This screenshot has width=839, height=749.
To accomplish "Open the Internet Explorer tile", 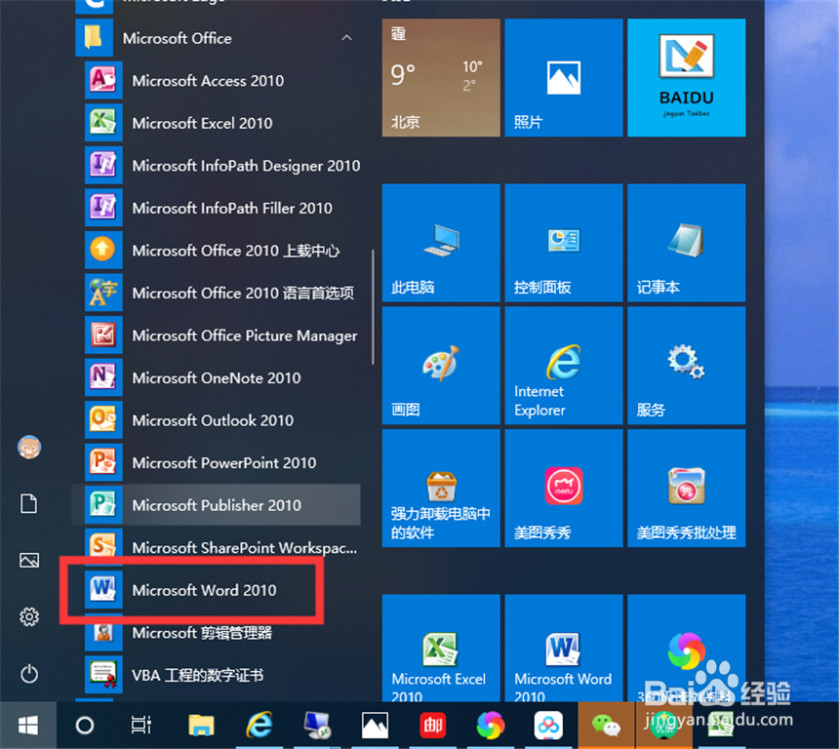I will [564, 366].
